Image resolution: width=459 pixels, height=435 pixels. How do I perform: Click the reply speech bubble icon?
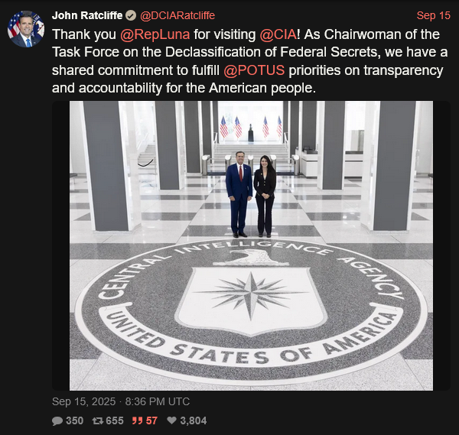[57, 421]
